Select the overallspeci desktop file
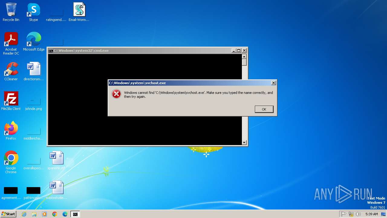 34,164
